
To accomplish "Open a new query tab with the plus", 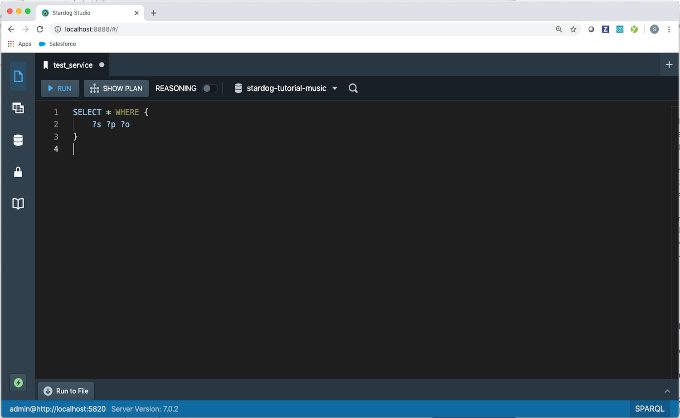I will pos(669,64).
